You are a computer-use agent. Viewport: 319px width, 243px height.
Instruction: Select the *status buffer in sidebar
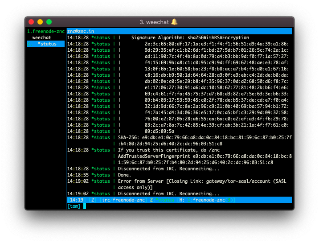(46, 44)
